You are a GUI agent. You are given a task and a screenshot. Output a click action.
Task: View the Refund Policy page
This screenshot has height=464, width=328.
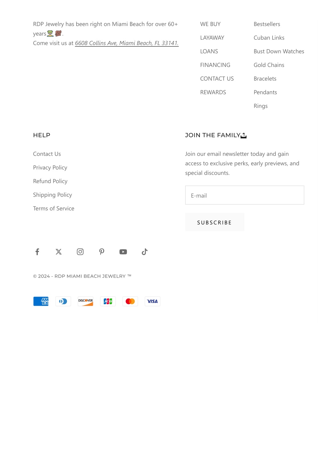click(x=50, y=181)
